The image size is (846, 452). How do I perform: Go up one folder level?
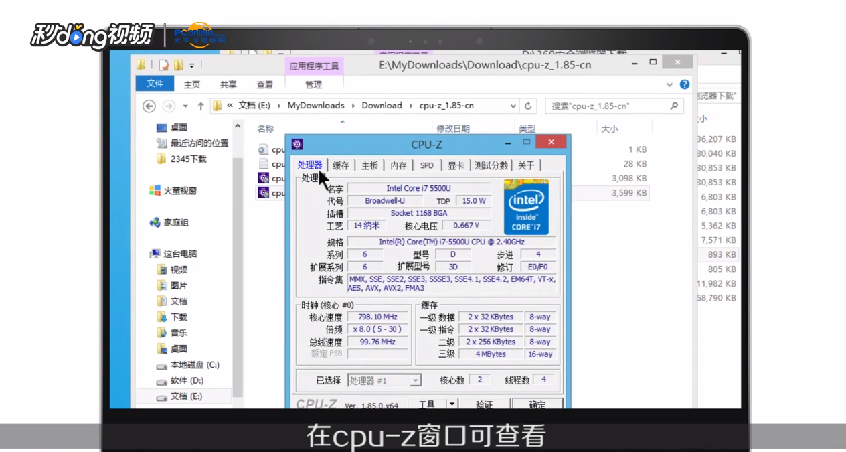pos(201,106)
